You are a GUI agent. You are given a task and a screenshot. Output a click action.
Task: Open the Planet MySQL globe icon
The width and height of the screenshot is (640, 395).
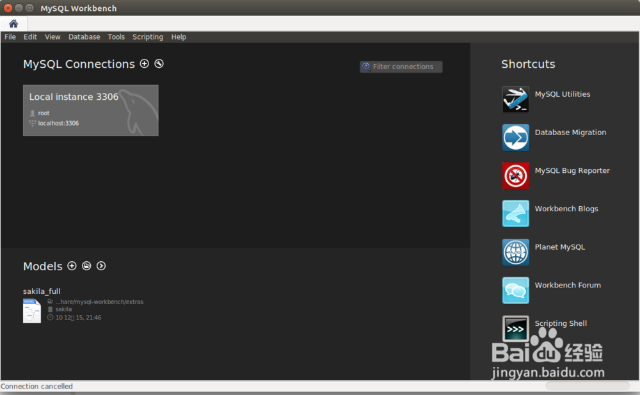click(x=515, y=252)
